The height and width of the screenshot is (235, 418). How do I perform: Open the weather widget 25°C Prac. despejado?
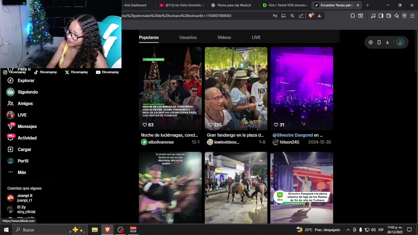pyautogui.click(x=318, y=230)
